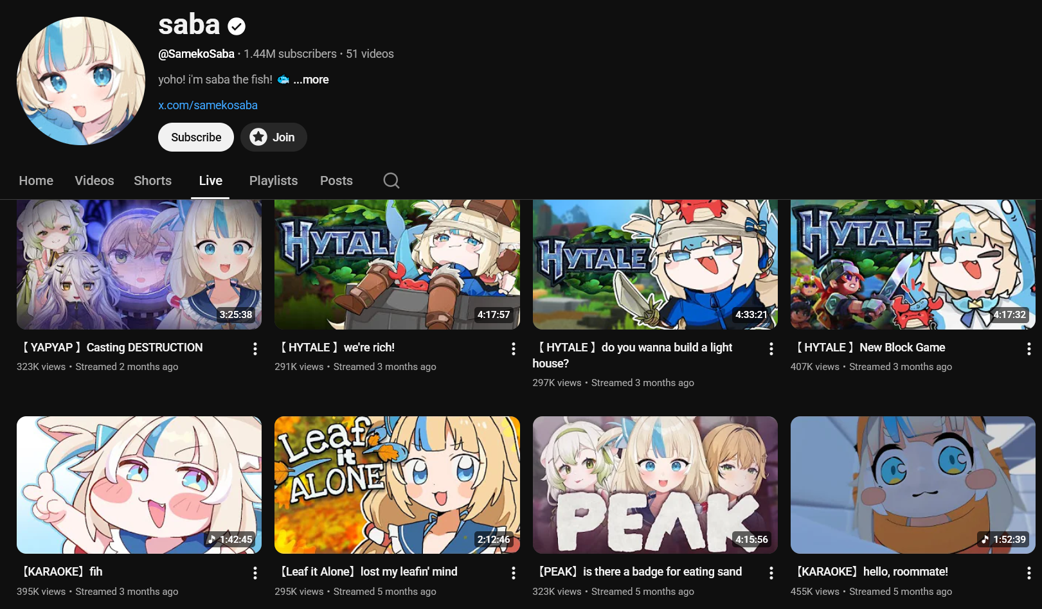
Task: Click the saba channel avatar picture
Action: [x=81, y=81]
